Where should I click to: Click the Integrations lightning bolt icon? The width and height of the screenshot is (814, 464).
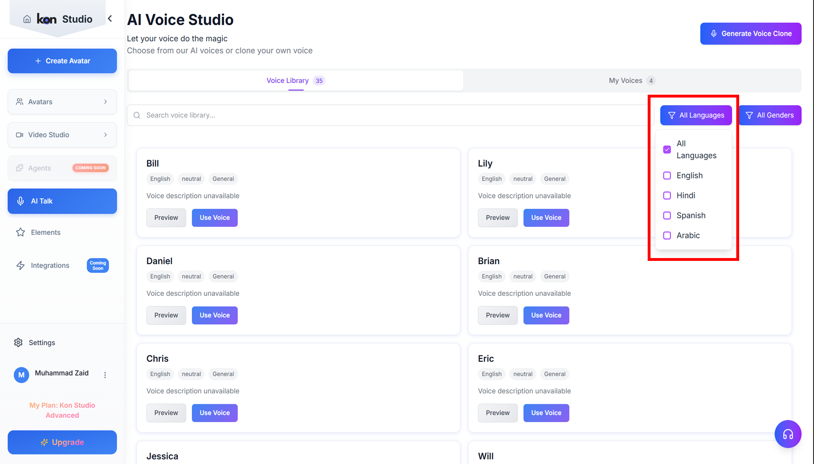click(20, 266)
